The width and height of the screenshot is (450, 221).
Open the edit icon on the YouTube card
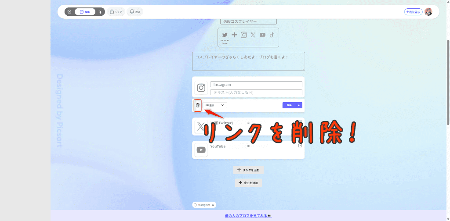[x=300, y=146]
